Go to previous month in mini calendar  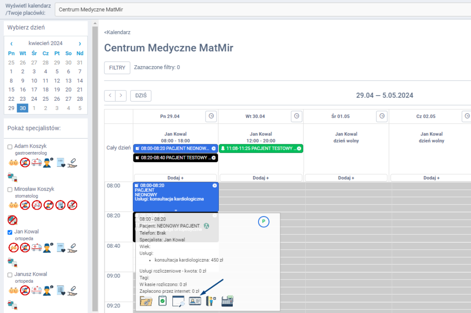11,43
